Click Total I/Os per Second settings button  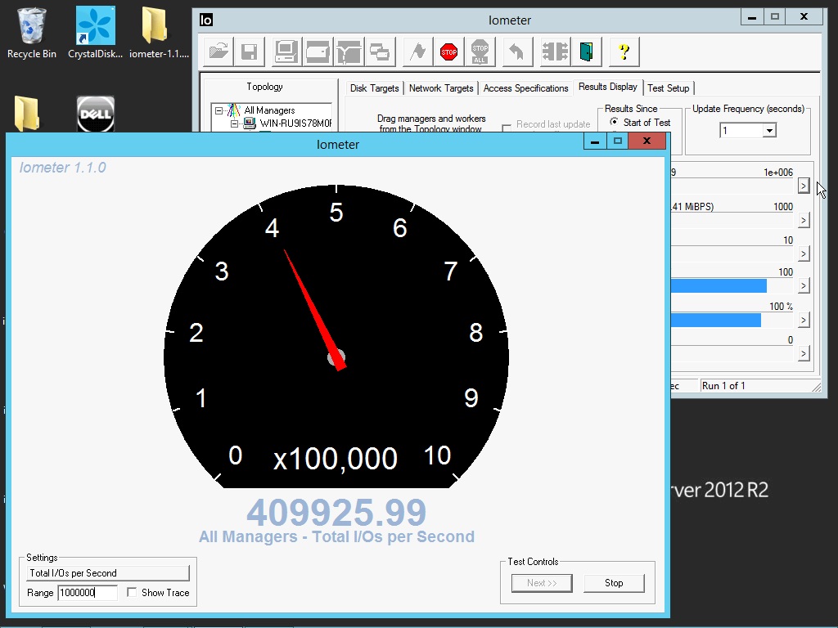pyautogui.click(x=108, y=573)
